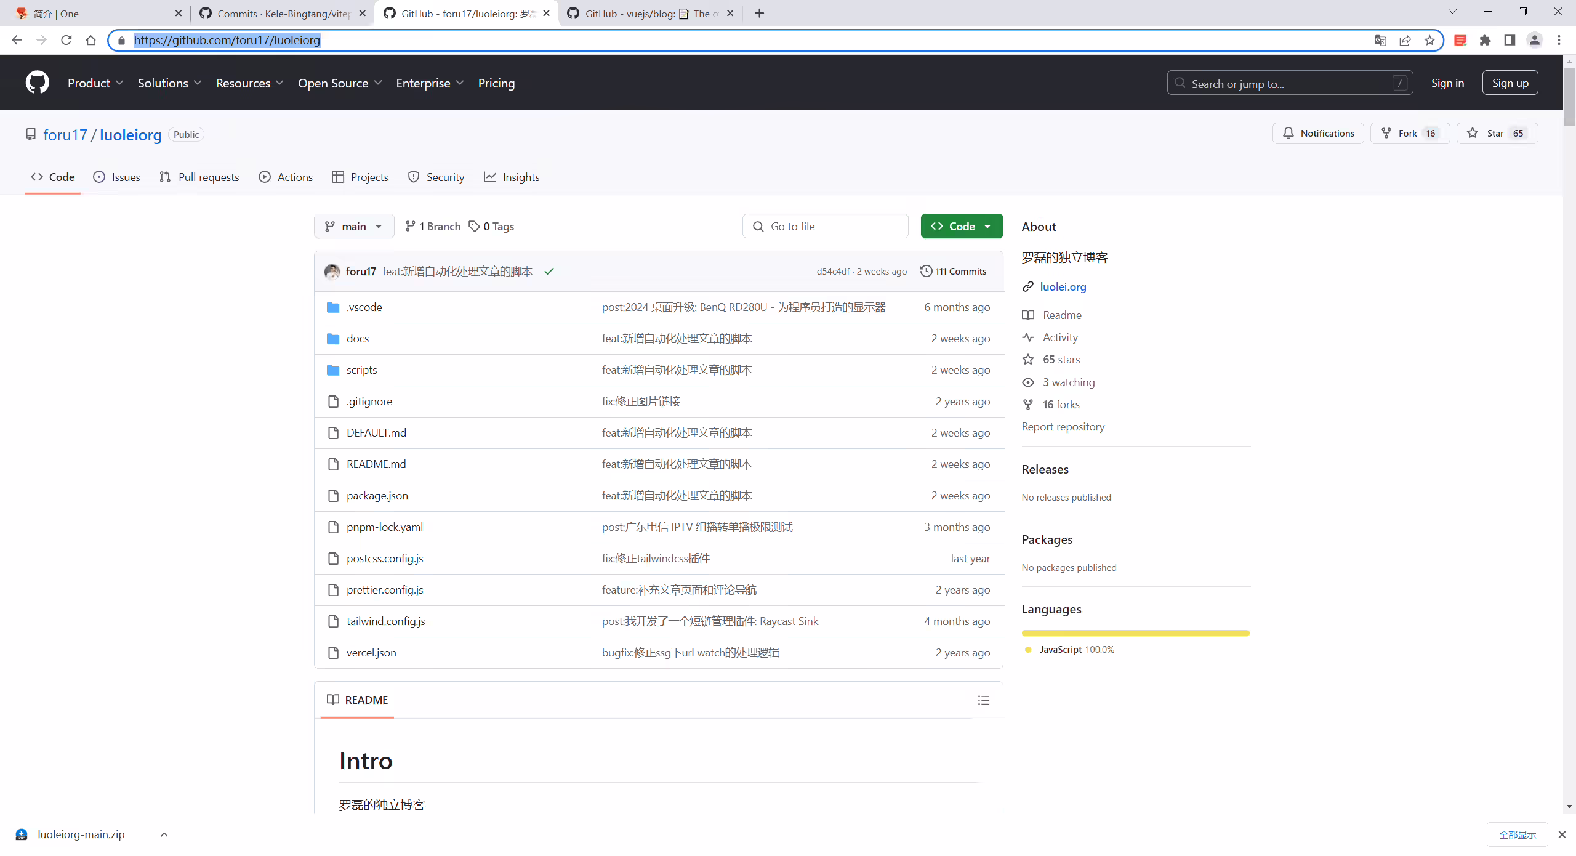Click the Notifications button
The width and height of the screenshot is (1576, 856).
click(x=1318, y=133)
